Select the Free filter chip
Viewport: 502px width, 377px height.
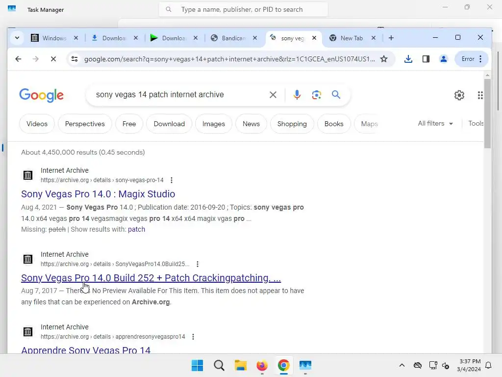click(129, 124)
